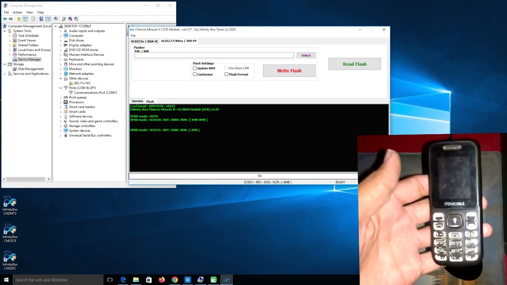Launch Google Chrome from the taskbar
Viewport: 507px width, 285px height.
point(175,280)
